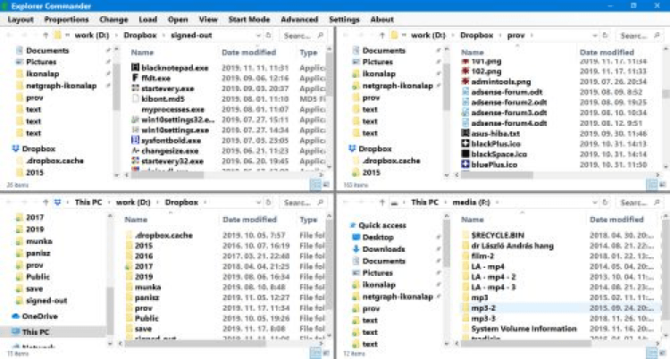Click search box in signed-out pane

[303, 36]
